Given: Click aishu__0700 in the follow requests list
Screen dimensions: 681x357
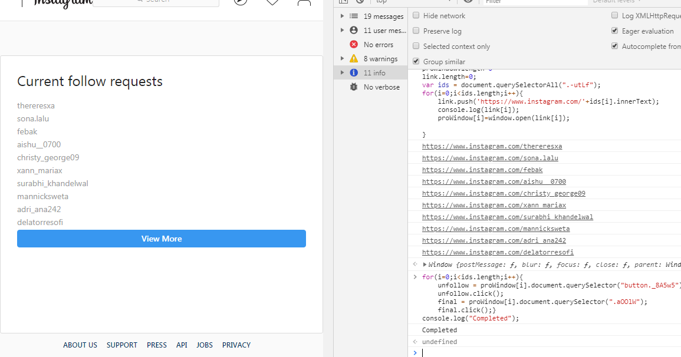Looking at the screenshot, I should [x=39, y=144].
